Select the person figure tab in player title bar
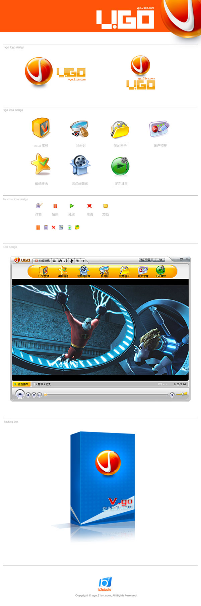The image size is (201, 606). (72, 261)
